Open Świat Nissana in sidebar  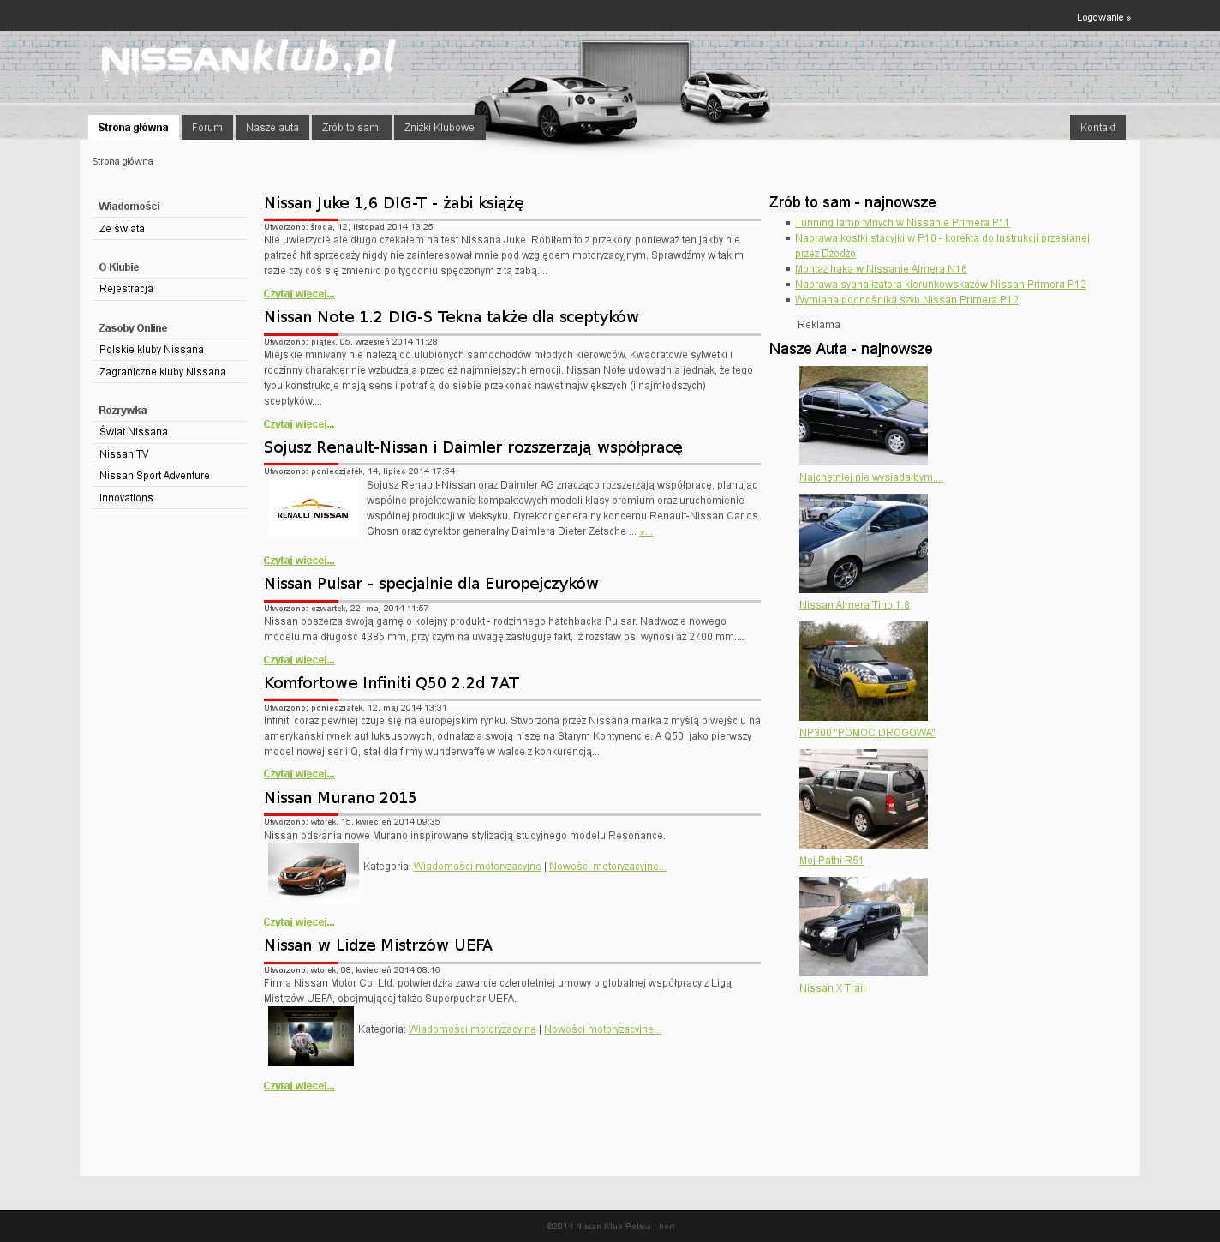[170, 432]
